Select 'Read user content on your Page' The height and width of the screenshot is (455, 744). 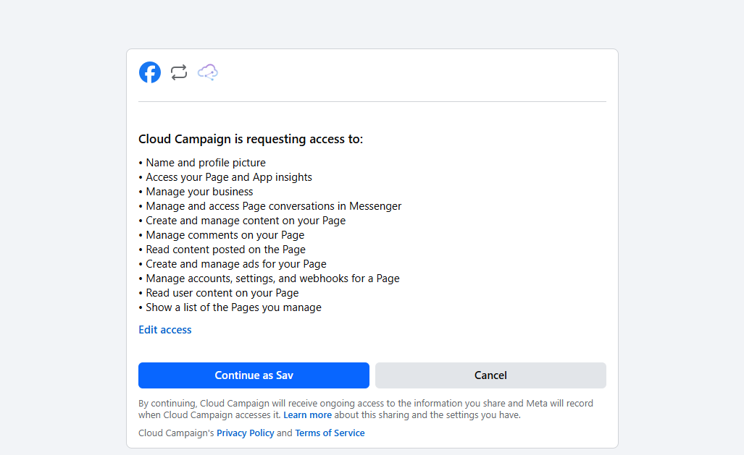coord(222,293)
